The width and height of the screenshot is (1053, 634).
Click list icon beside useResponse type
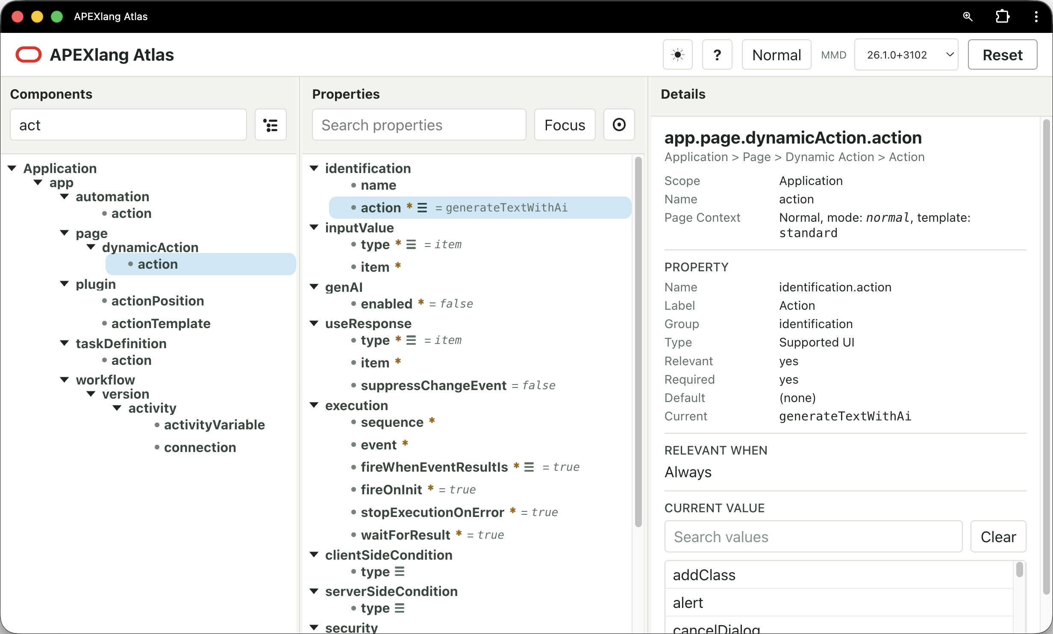pyautogui.click(x=411, y=340)
